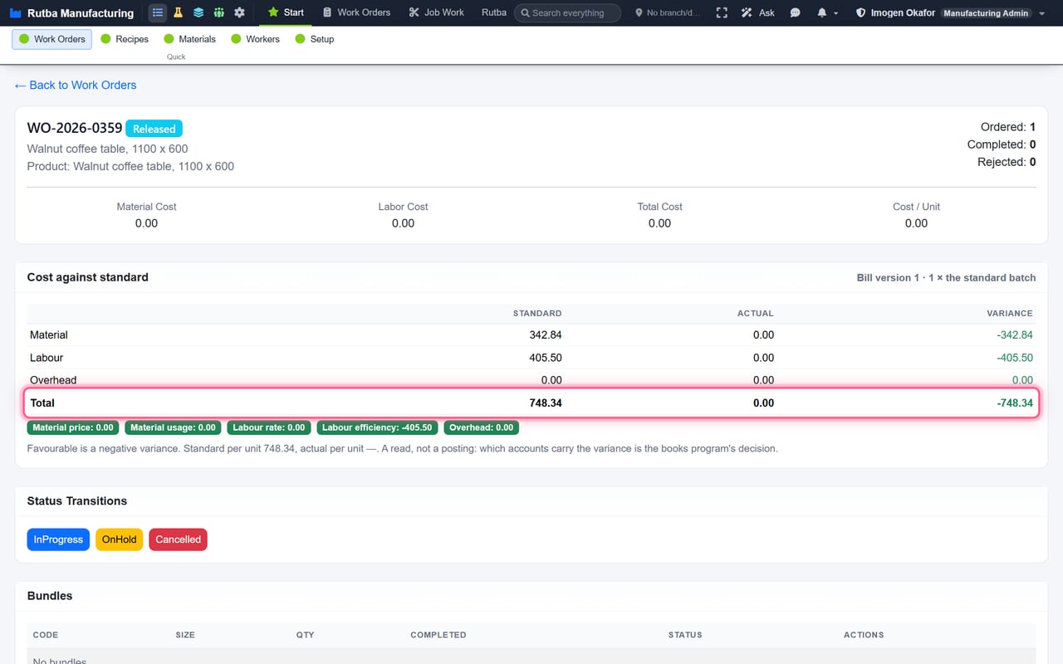Select the Setup quick link

315,39
